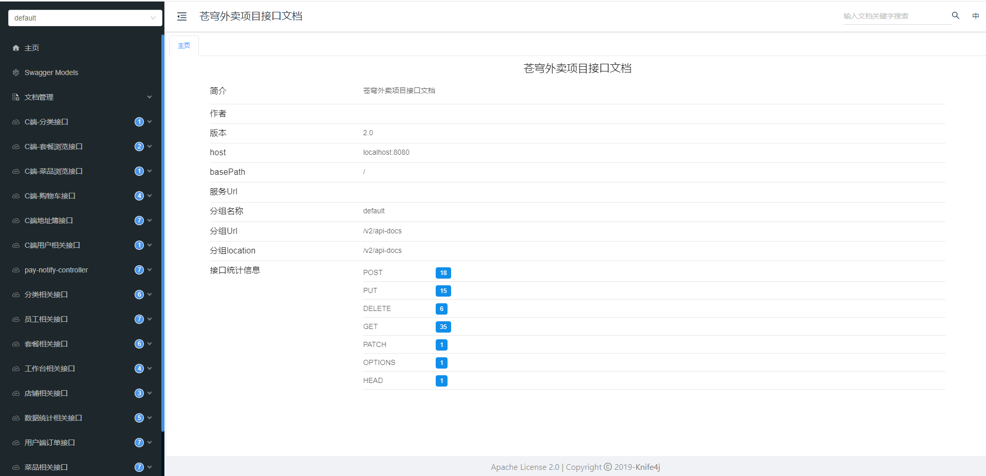The image size is (986, 476).
Task: Click the Swagger Models sidebar icon
Action: pyautogui.click(x=16, y=72)
